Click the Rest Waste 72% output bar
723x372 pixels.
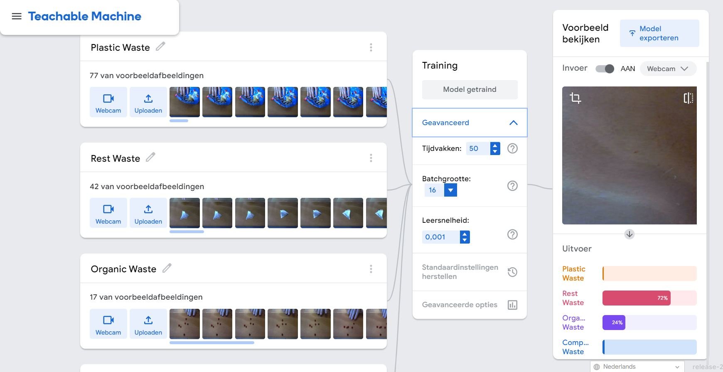[649, 298]
